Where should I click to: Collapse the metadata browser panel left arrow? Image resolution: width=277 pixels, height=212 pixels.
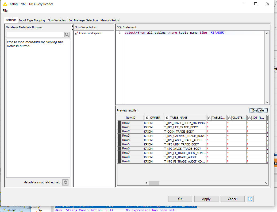coord(72,26)
